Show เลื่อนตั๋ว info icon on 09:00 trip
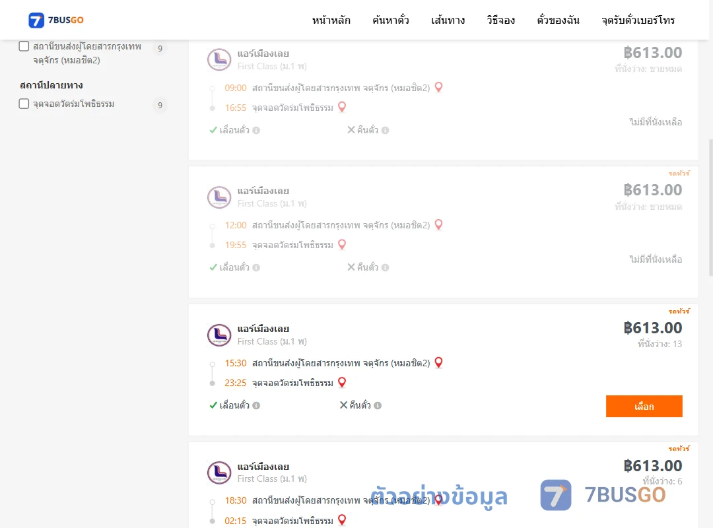The width and height of the screenshot is (713, 528). [x=256, y=131]
